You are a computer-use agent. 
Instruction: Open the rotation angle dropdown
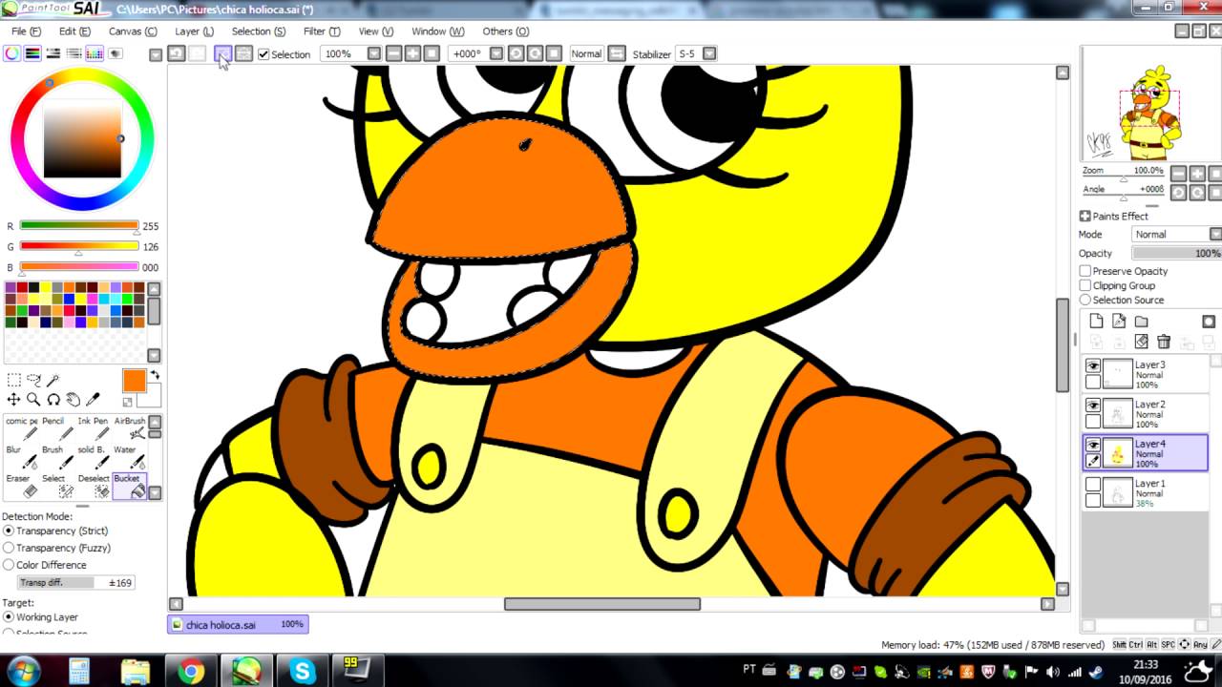496,53
